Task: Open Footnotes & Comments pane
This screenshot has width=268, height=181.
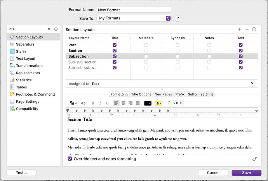Action: coord(33,94)
